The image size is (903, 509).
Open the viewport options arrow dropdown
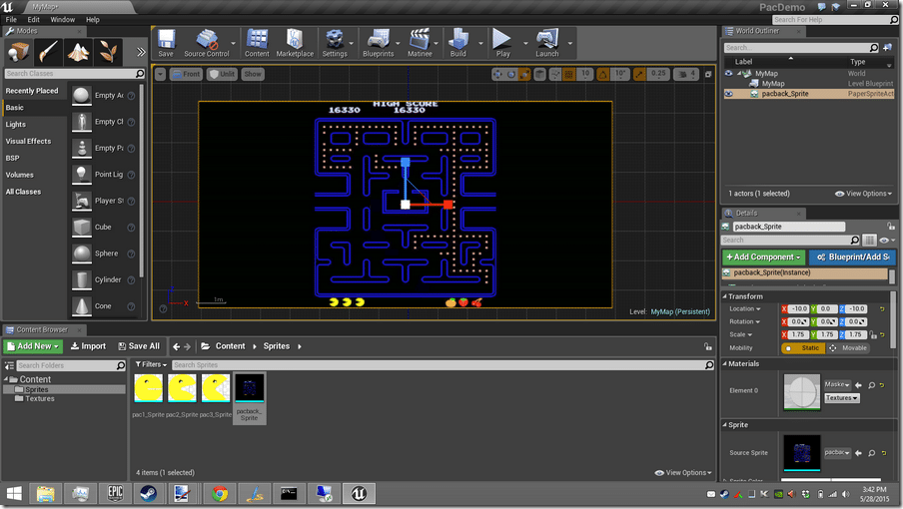point(160,74)
